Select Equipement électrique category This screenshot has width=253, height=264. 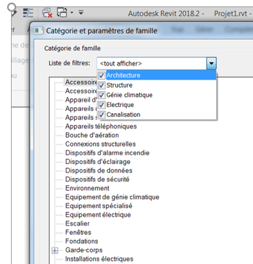[x=98, y=215]
